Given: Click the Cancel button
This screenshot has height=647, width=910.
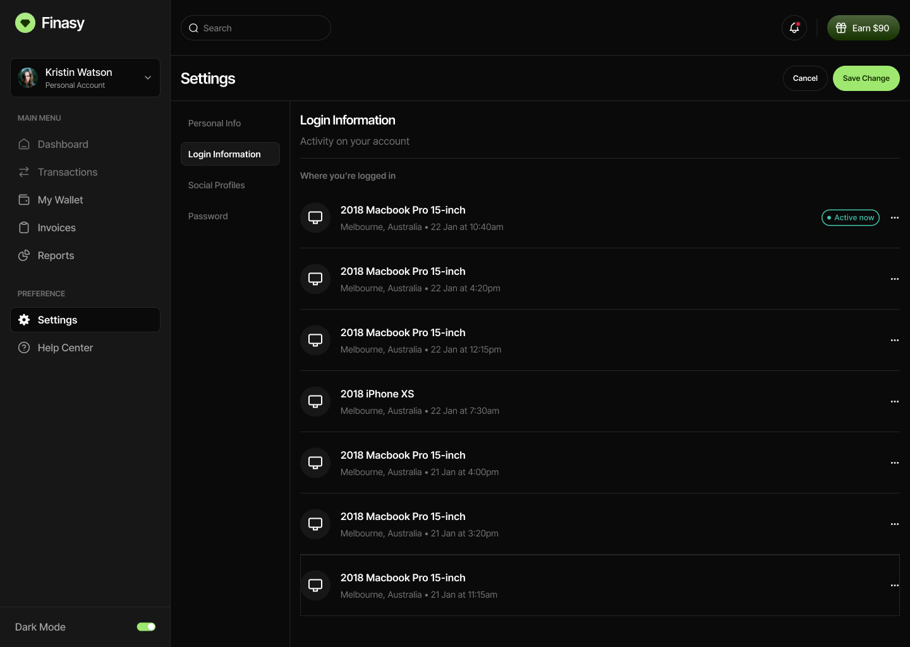Looking at the screenshot, I should point(805,78).
